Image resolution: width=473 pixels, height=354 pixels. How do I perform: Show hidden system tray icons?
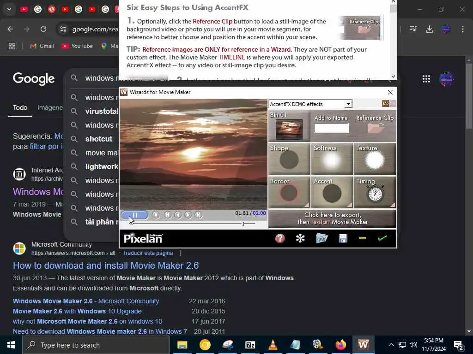click(391, 345)
